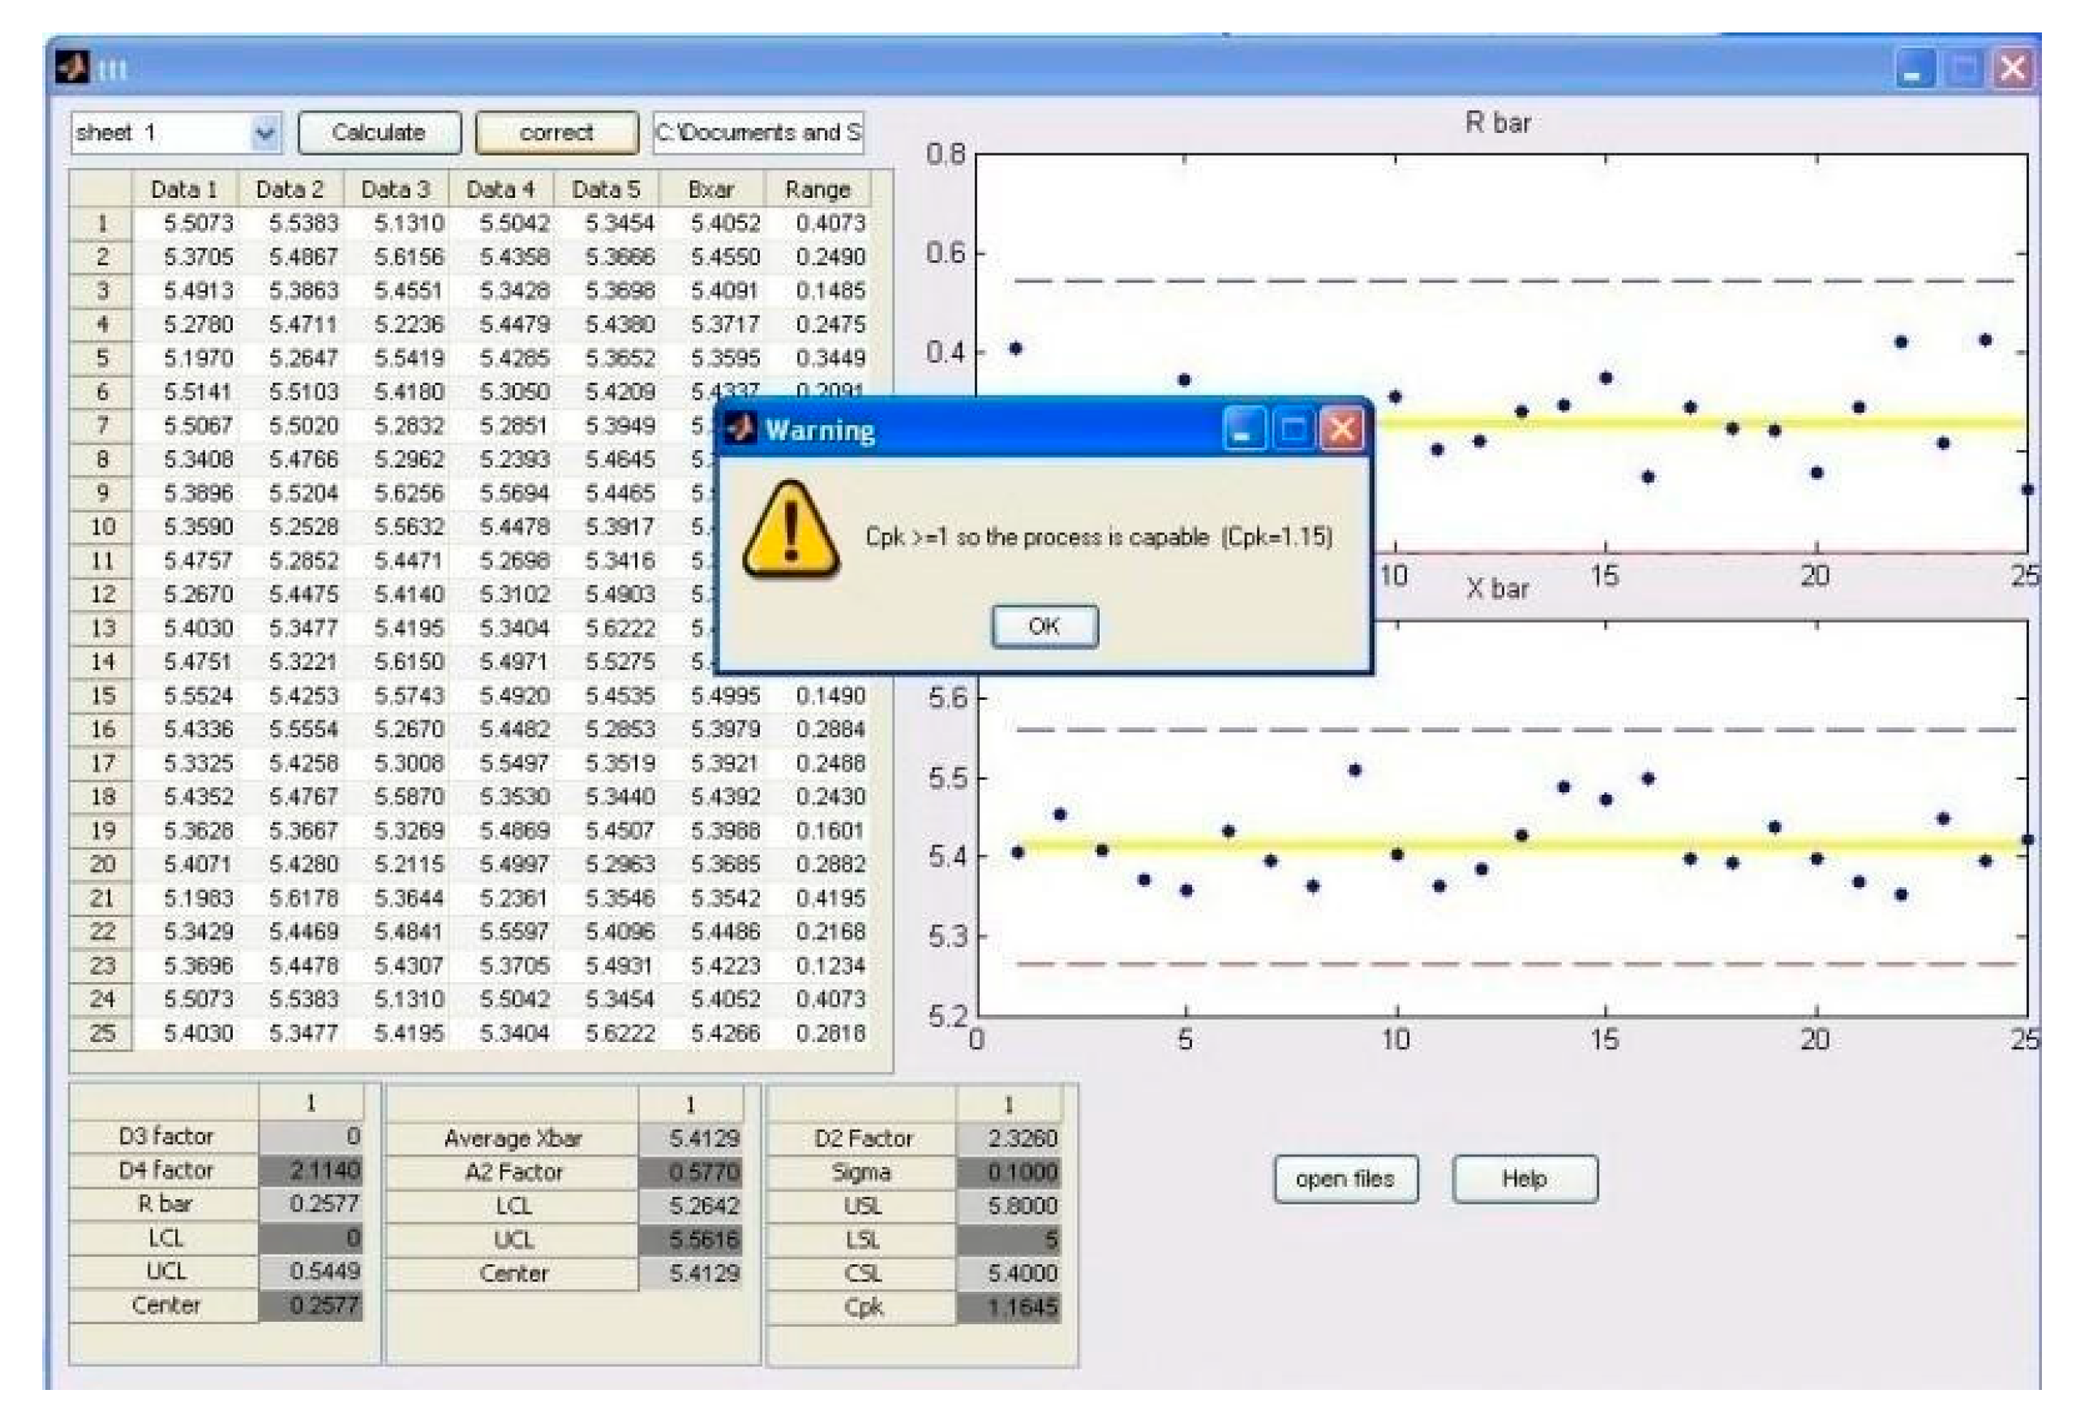
Task: Click the MATLAB icon in the Warning title bar
Action: point(740,428)
